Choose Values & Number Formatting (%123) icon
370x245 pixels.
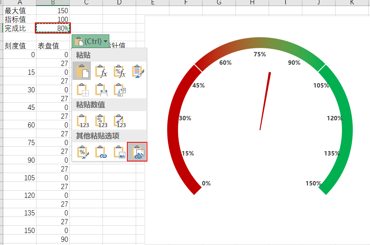click(101, 121)
